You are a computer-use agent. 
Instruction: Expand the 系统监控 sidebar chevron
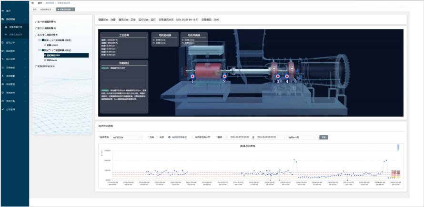25,93
